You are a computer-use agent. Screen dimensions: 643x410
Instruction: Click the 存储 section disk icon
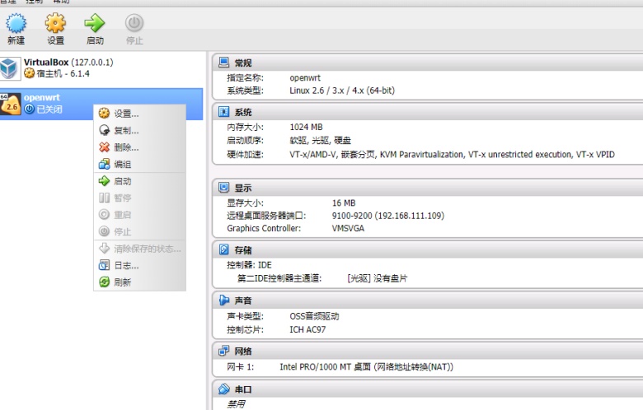[224, 249]
